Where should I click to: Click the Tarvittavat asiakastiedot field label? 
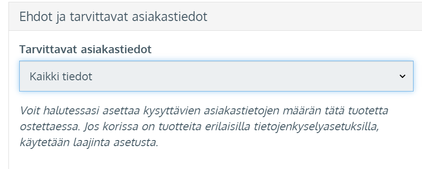pyautogui.click(x=85, y=49)
